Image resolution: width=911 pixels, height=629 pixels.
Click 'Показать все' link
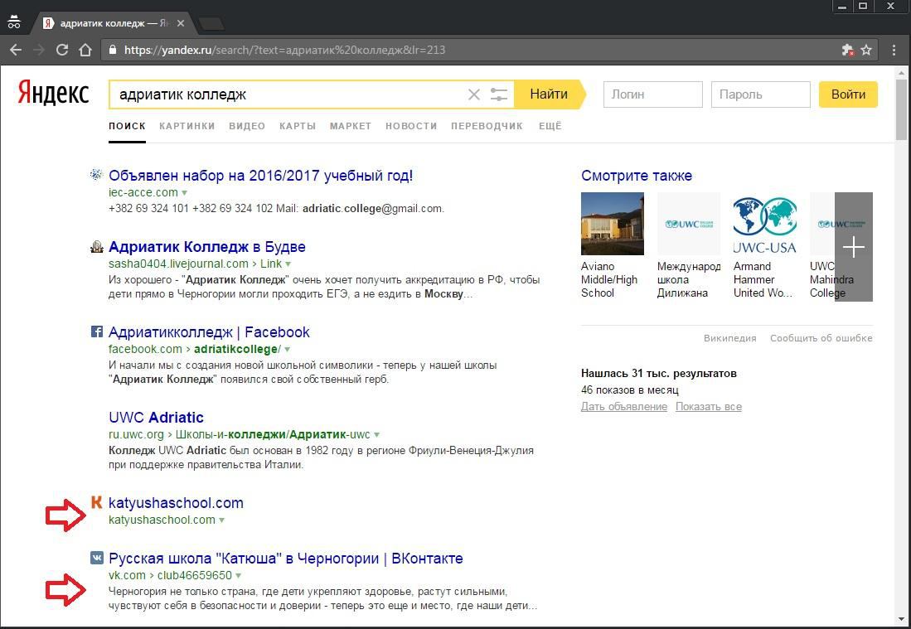[x=708, y=407]
